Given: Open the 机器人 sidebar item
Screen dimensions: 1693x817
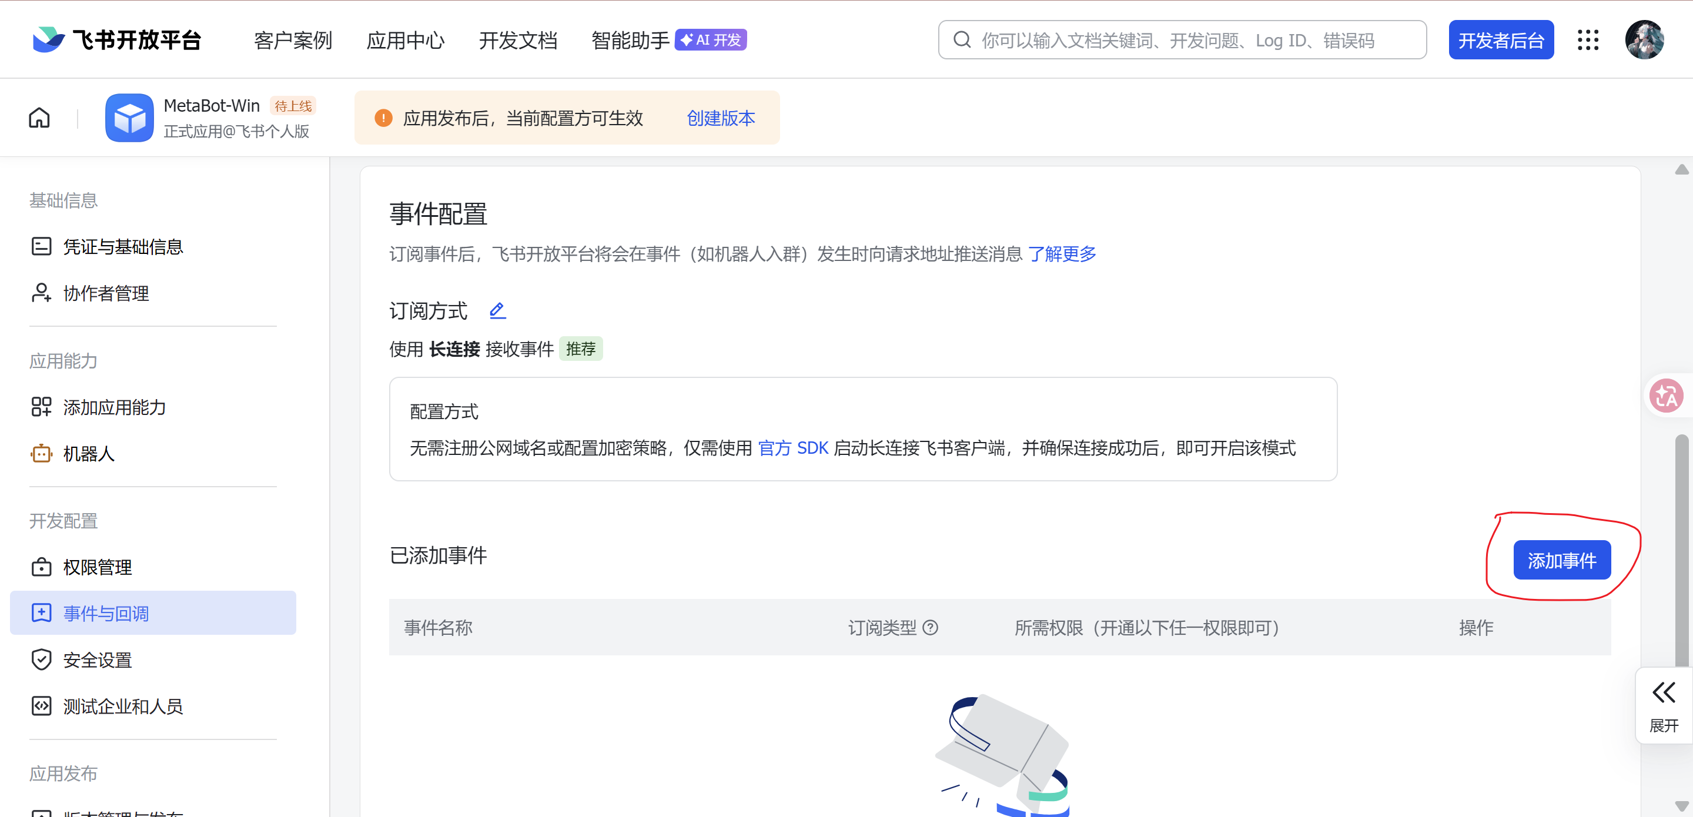Looking at the screenshot, I should [89, 454].
